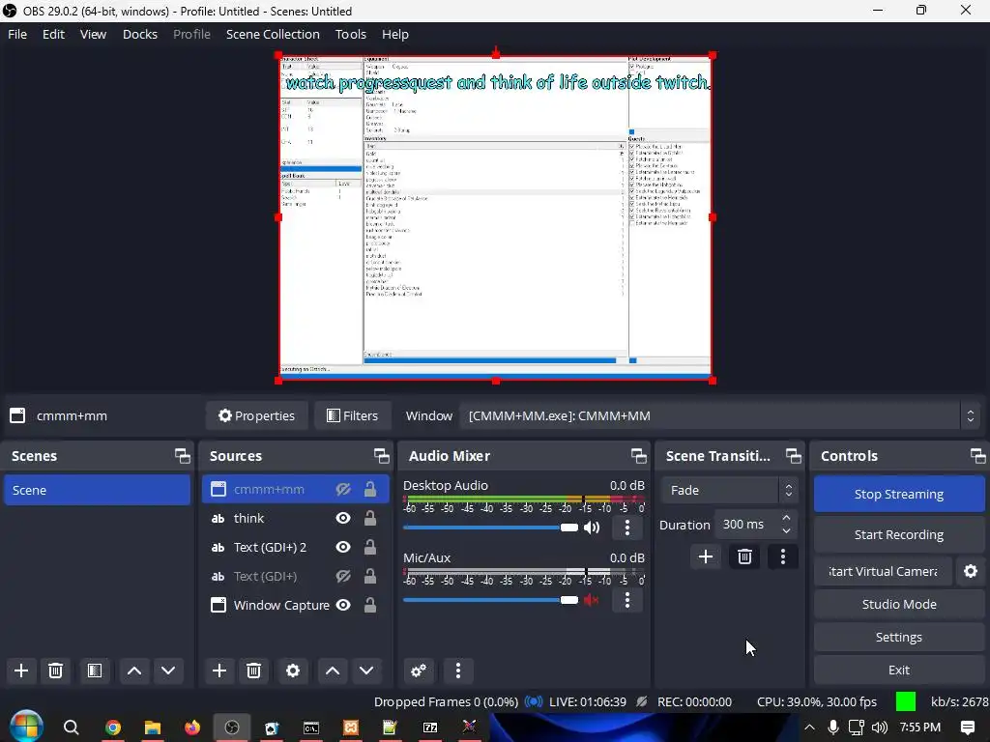Open Desktop Audio options three dots

pos(626,528)
